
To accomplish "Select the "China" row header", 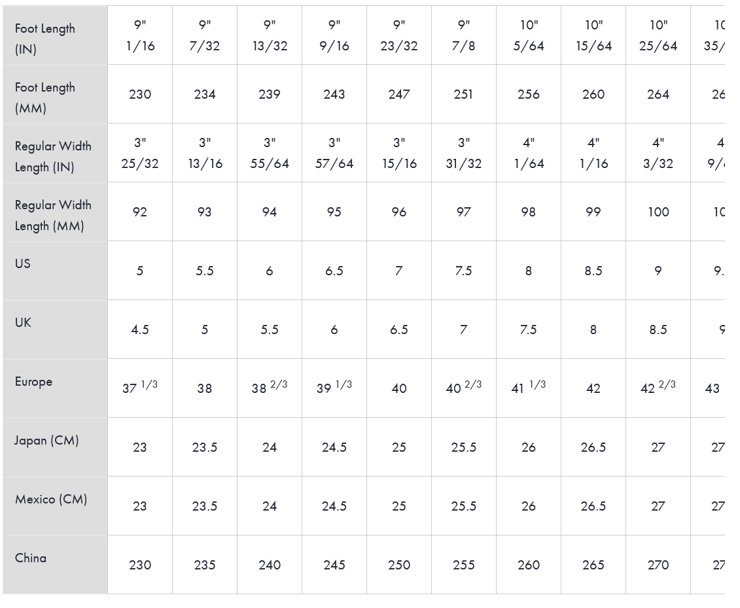I will tap(31, 558).
